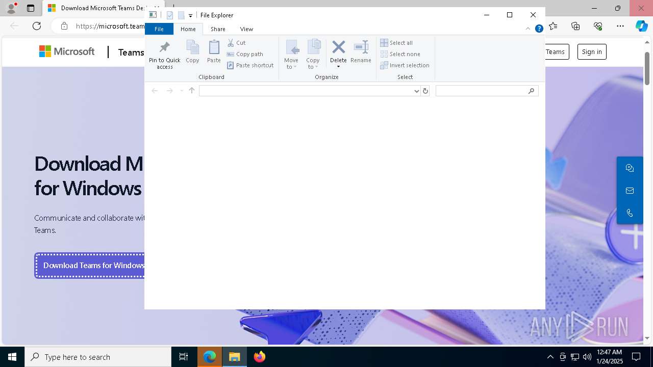Click the email icon in contact sidebar

coord(630,191)
